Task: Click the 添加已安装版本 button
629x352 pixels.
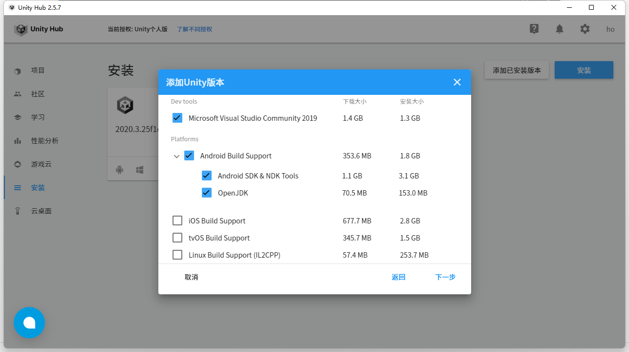Action: pos(517,70)
